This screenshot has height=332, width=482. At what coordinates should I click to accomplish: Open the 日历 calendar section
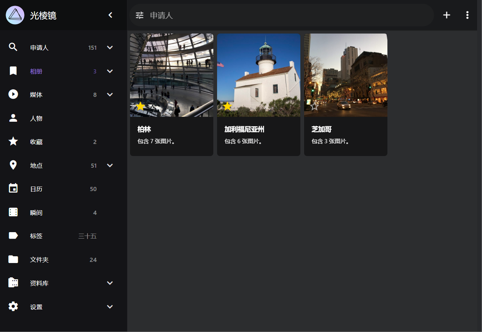click(36, 189)
